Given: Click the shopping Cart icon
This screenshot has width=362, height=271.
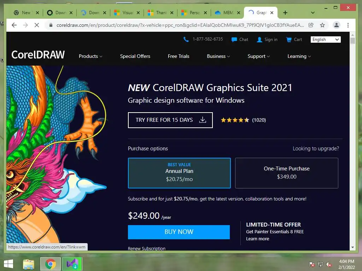Looking at the screenshot, I should tap(289, 40).
